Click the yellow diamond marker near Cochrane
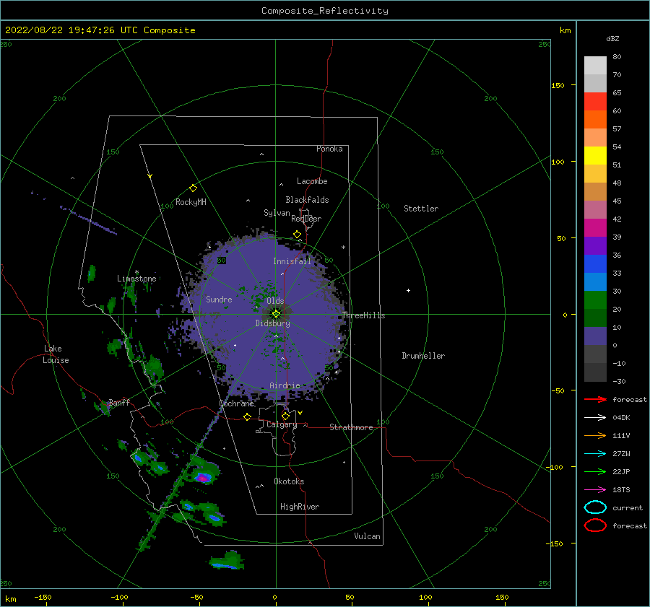This screenshot has width=650, height=607. pyautogui.click(x=248, y=416)
